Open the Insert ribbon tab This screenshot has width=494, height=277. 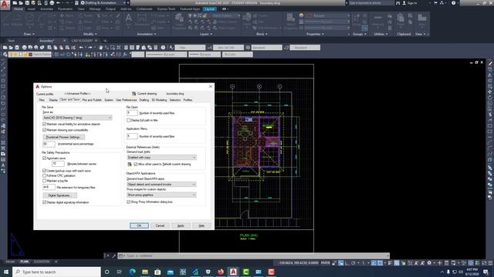coord(32,9)
